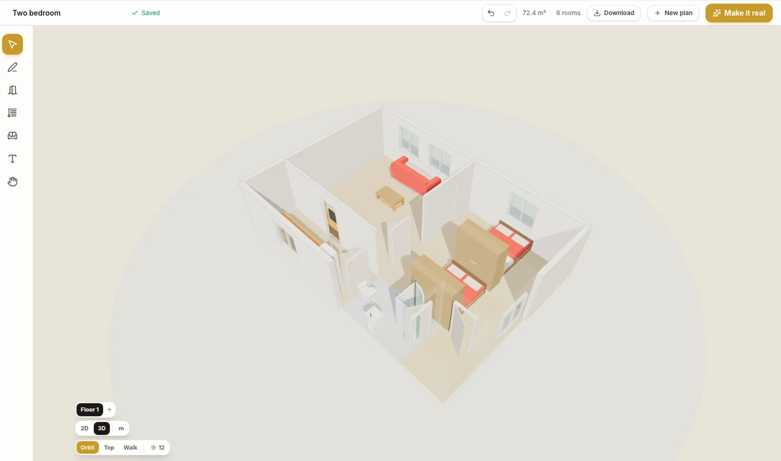Pick the door tool in the sidebar
Screen dimensions: 781x461
pyautogui.click(x=12, y=90)
